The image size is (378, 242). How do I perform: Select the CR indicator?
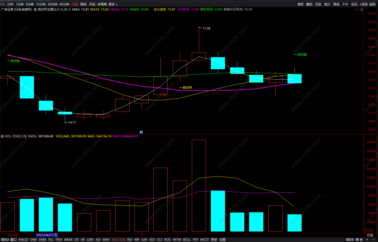pyautogui.click(x=77, y=240)
